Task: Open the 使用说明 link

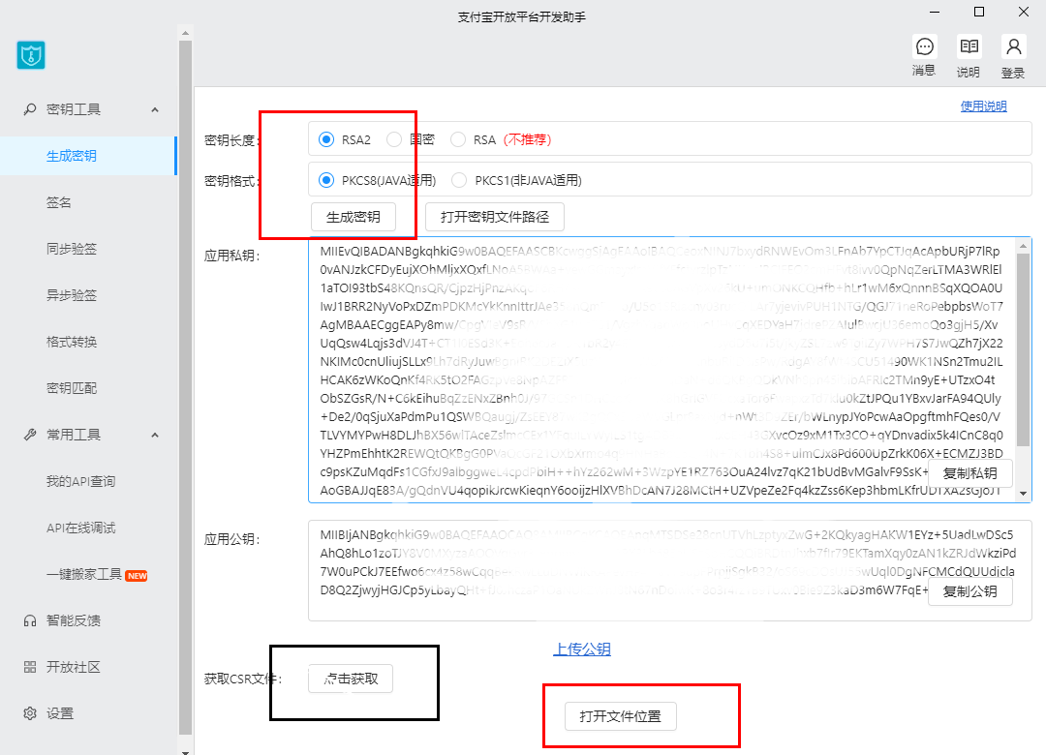Action: tap(983, 106)
